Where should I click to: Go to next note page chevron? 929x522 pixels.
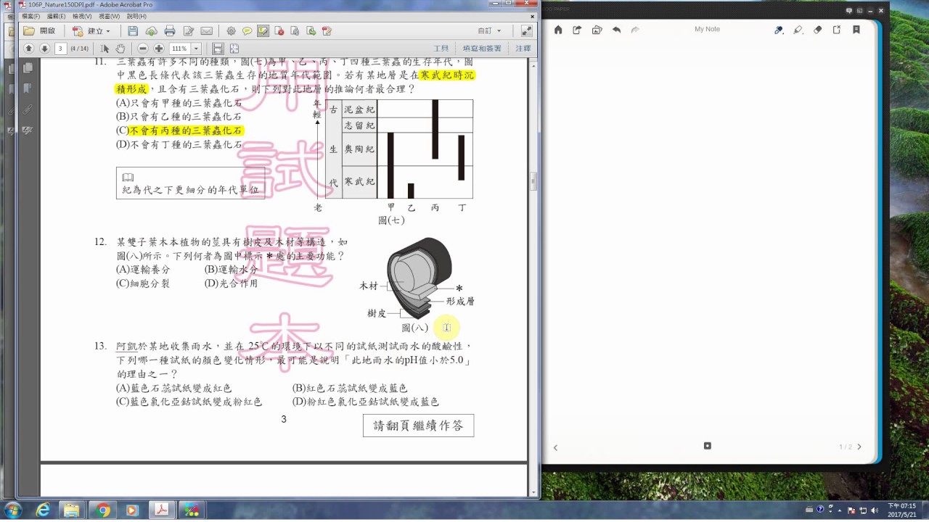(x=859, y=447)
